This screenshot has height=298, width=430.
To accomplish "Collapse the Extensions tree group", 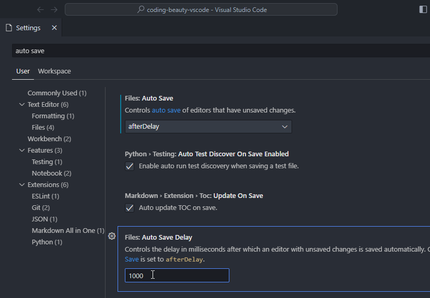I will [x=22, y=185].
